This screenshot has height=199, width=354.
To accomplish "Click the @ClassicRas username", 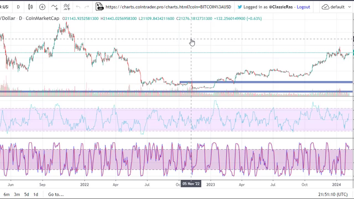I will click(280, 7).
